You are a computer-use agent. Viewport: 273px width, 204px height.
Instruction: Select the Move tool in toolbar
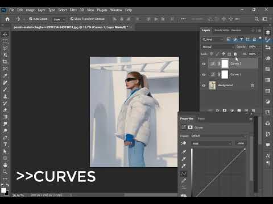pos(5,35)
